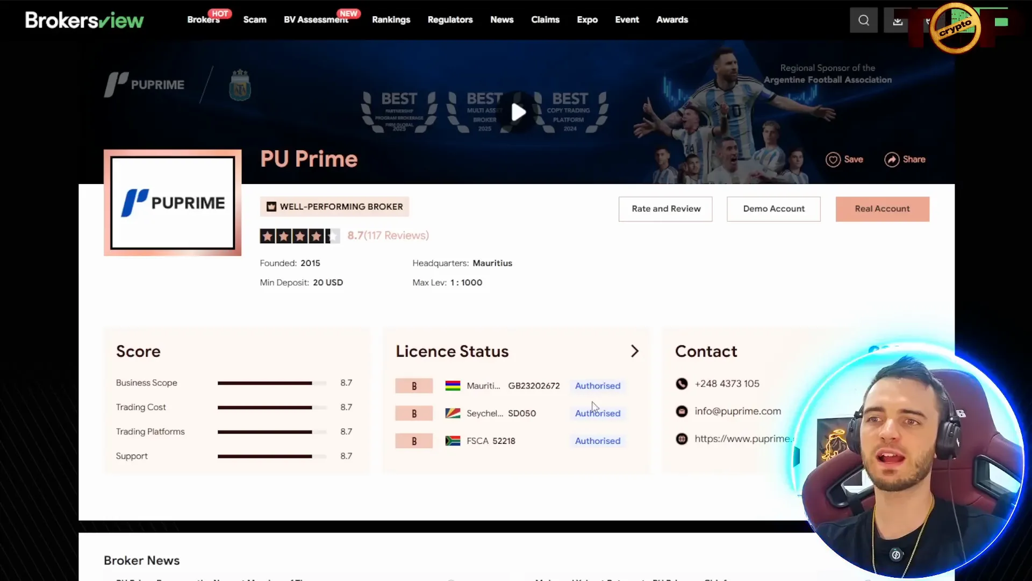The image size is (1032, 581).
Task: Open the Event menu item
Action: click(627, 19)
